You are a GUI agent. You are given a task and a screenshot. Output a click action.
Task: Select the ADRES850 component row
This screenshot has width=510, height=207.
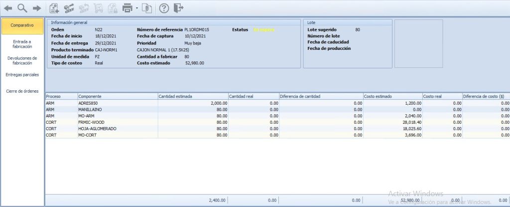point(277,103)
